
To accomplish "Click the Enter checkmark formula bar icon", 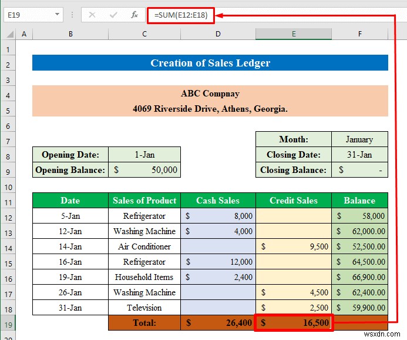I will 113,15.
